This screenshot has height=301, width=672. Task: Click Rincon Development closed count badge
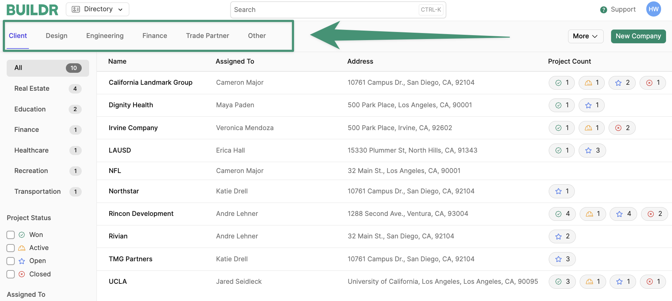654,214
